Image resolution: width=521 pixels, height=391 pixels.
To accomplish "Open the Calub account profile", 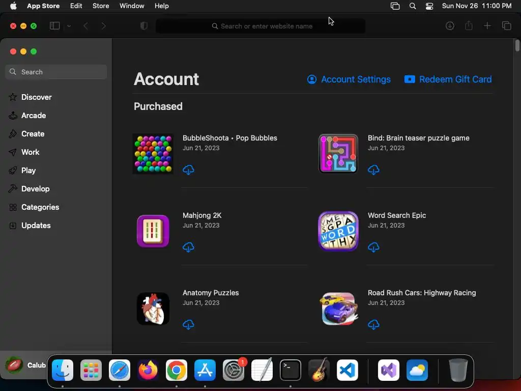I will click(x=25, y=365).
